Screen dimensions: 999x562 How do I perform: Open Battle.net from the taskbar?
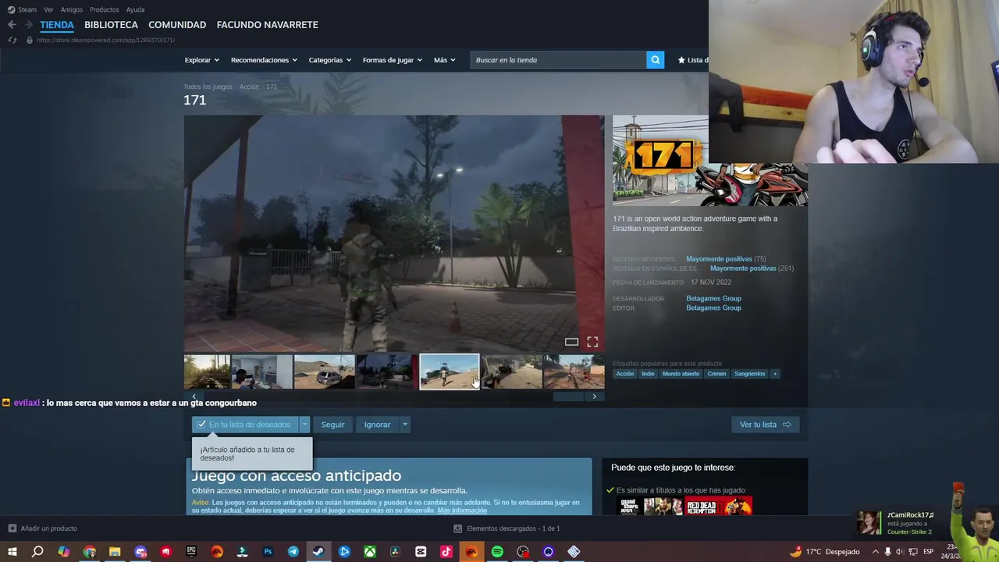(344, 552)
